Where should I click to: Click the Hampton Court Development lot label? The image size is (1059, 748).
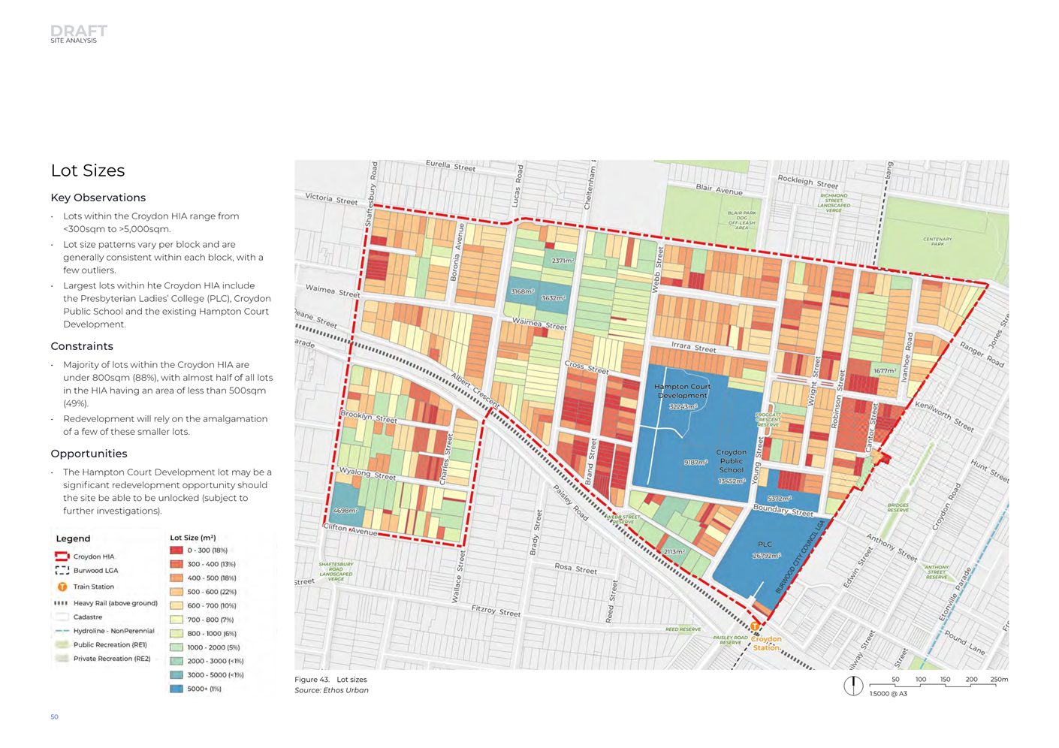pyautogui.click(x=682, y=391)
